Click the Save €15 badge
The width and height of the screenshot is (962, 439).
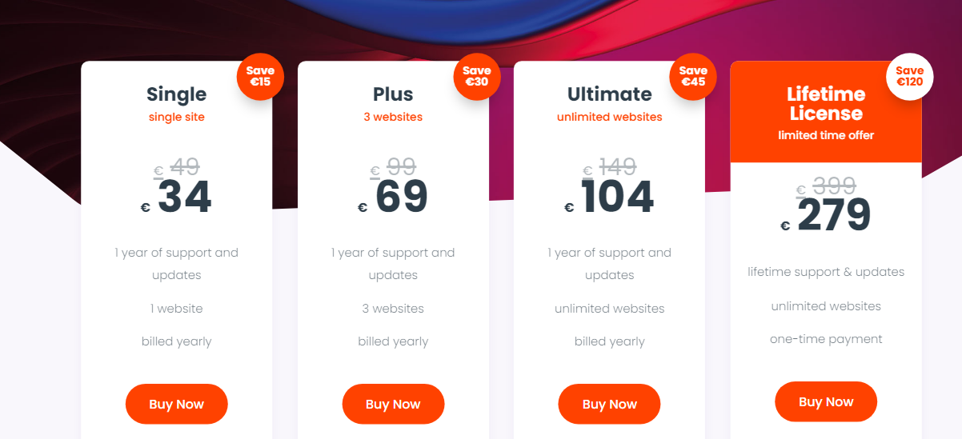tap(260, 76)
